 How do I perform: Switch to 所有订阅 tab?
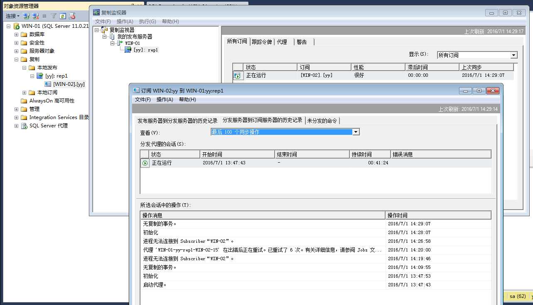pos(237,41)
